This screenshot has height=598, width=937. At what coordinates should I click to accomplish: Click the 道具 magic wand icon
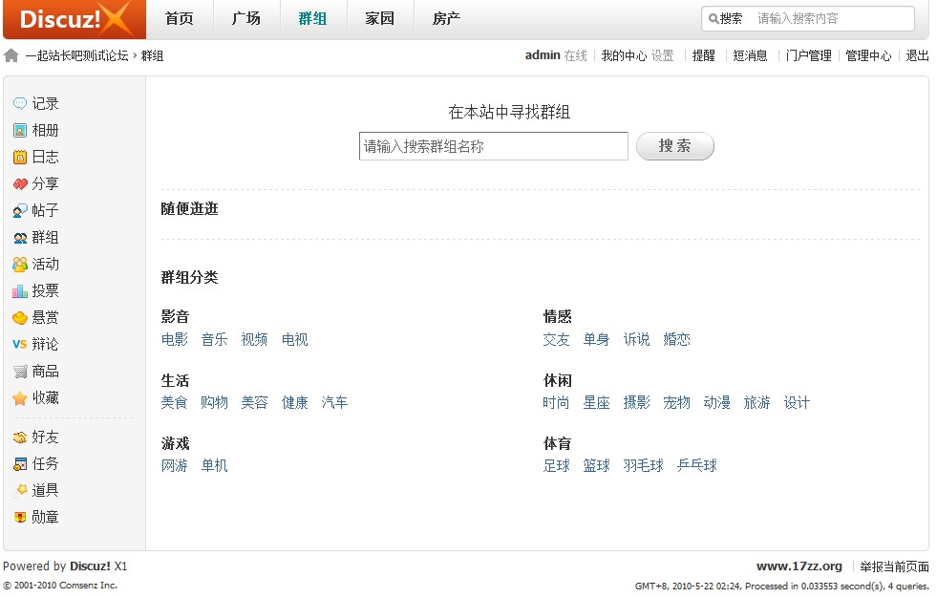pyautogui.click(x=20, y=490)
